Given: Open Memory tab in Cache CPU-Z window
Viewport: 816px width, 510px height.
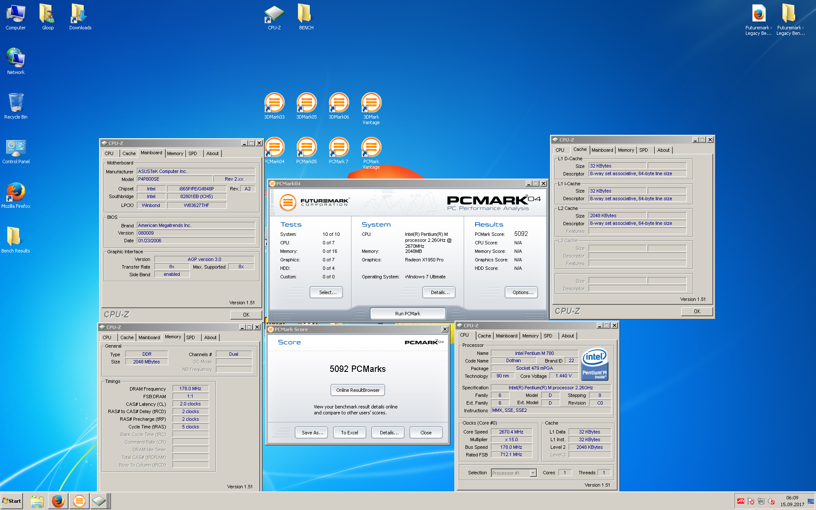Looking at the screenshot, I should pos(626,150).
